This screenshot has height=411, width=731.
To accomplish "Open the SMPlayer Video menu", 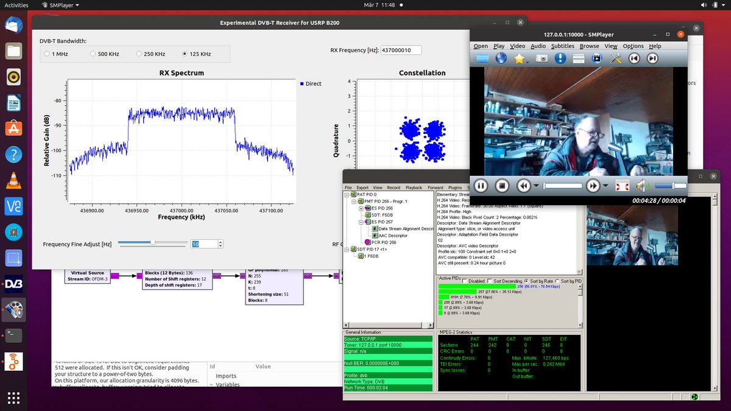I will pyautogui.click(x=518, y=46).
